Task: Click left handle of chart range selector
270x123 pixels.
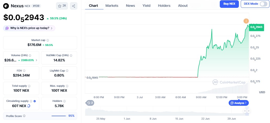Action: pos(245,111)
